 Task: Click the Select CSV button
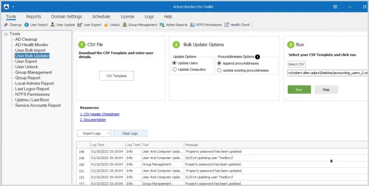[x=296, y=64]
